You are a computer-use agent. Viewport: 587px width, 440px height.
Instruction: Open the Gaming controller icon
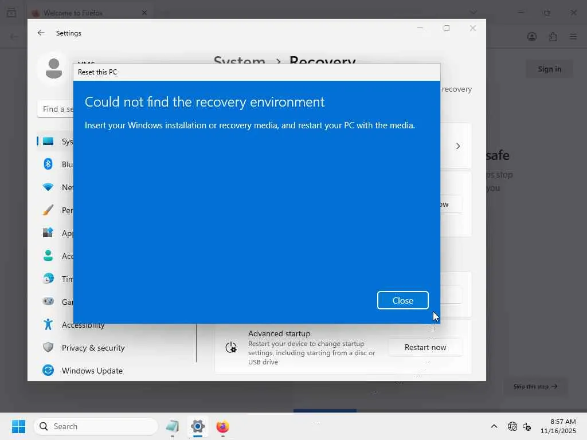tap(48, 301)
